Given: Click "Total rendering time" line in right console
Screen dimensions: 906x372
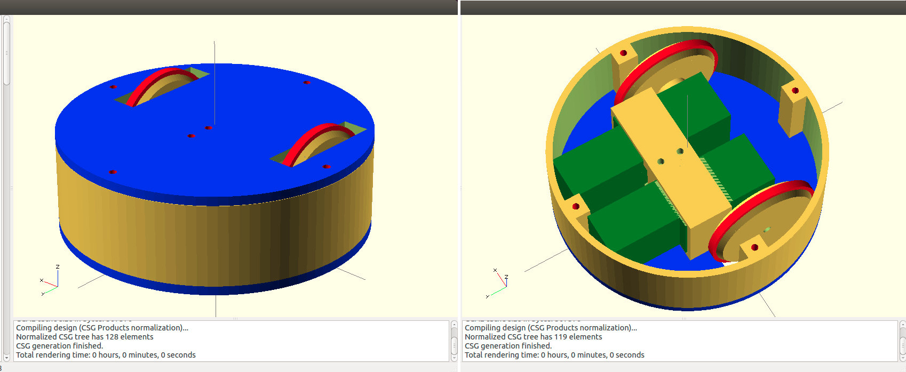Looking at the screenshot, I should point(554,355).
